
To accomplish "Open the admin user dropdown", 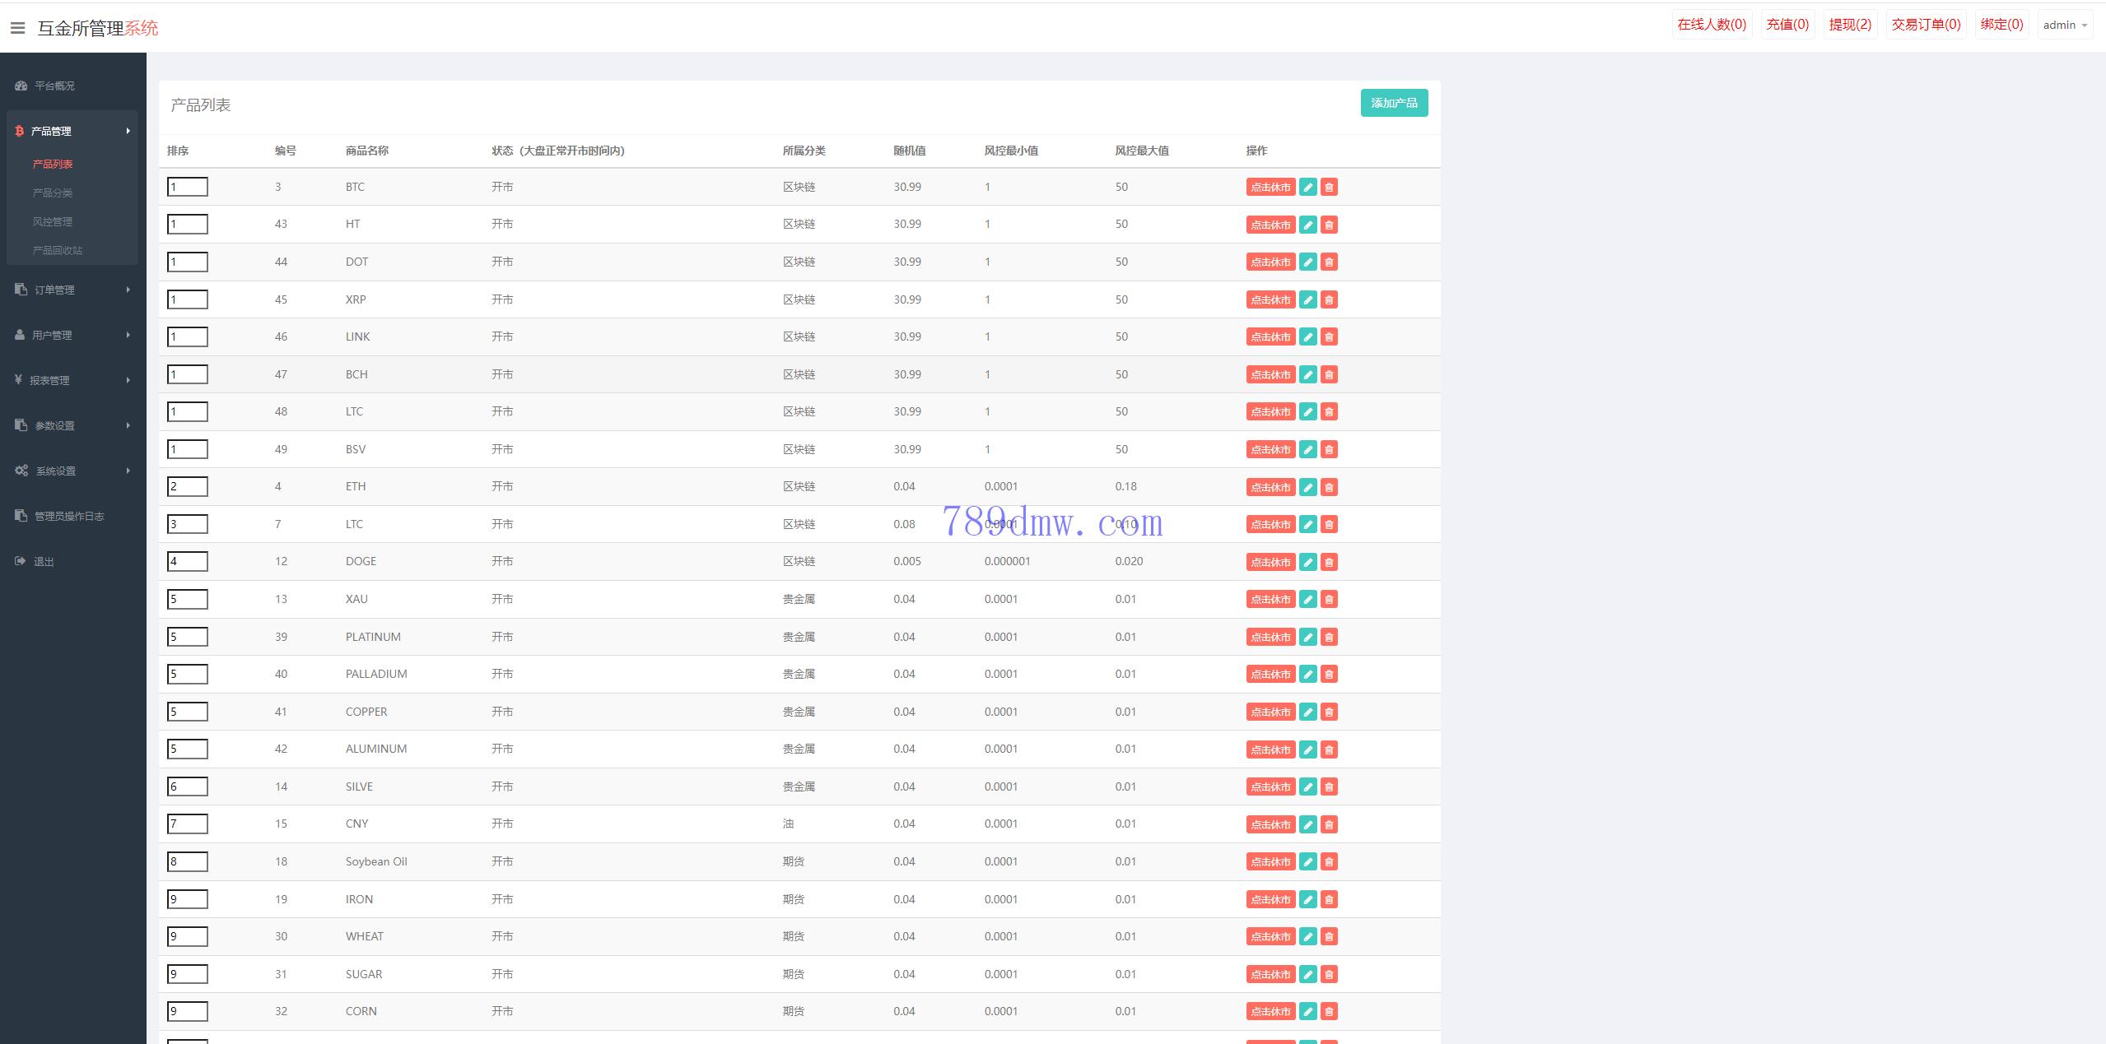I will (x=2064, y=25).
